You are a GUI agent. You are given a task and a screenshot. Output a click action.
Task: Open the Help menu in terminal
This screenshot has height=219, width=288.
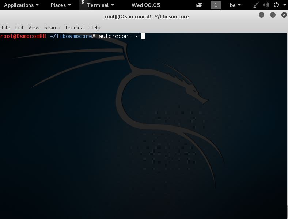point(95,27)
